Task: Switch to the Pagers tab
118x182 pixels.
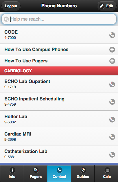Action: click(36, 174)
